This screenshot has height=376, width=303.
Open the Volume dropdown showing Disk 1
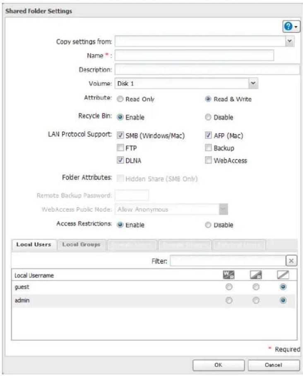[253, 84]
